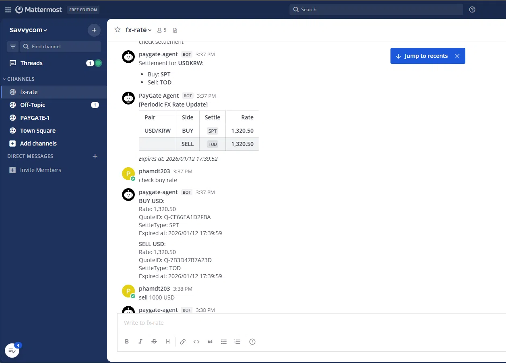Screen dimensions: 506x363
Task: Toggle italic formatting in message editor
Action: [140, 342]
